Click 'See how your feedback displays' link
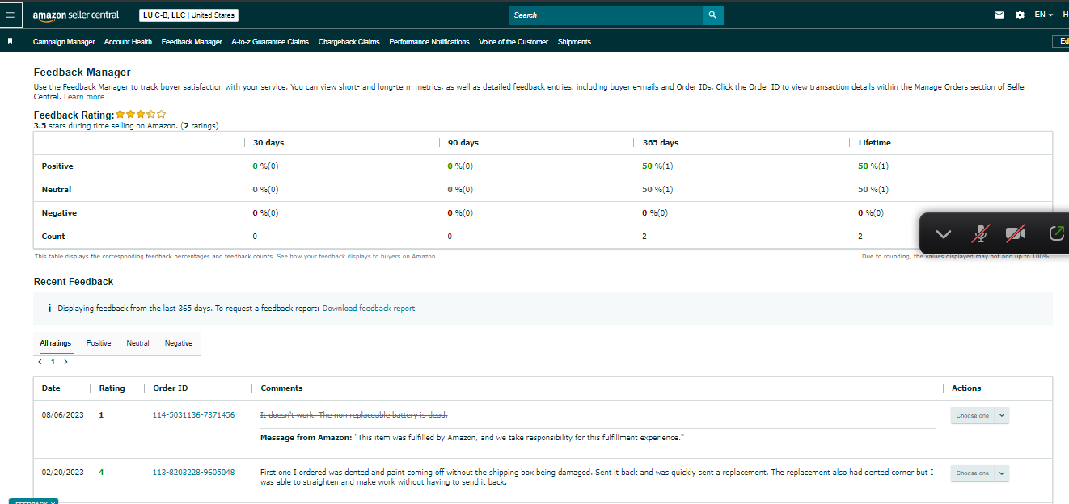Viewport: 1069px width, 504px height. [357, 256]
